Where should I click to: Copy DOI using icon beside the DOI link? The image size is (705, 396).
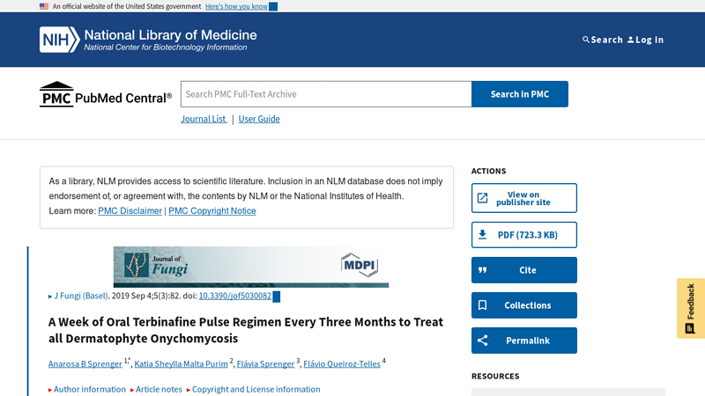[x=277, y=297]
